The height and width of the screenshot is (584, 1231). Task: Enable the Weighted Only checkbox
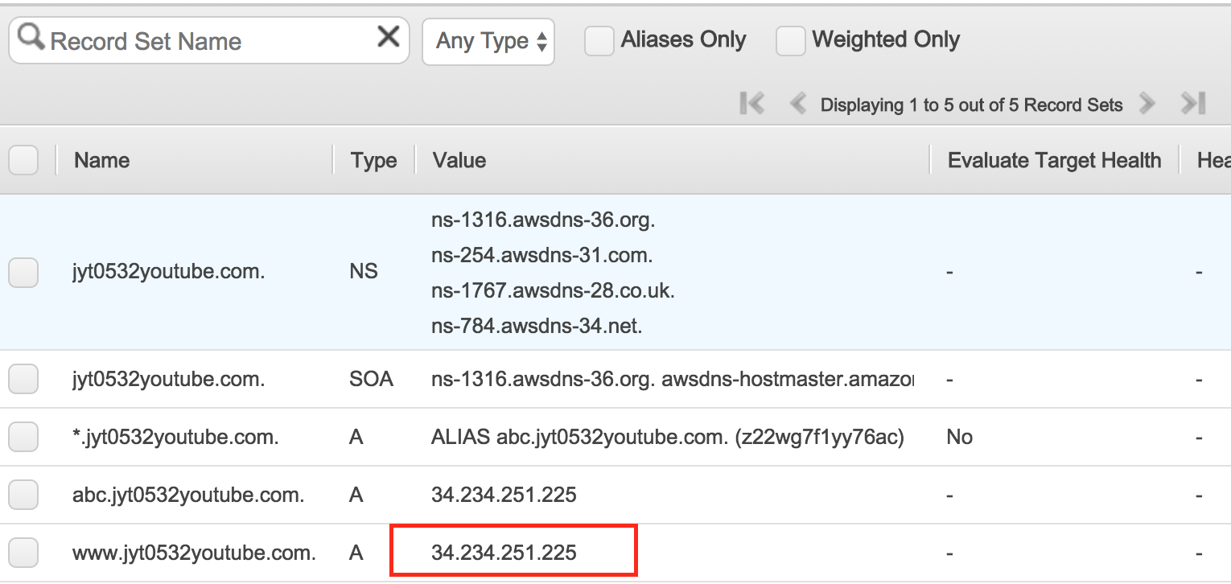791,40
